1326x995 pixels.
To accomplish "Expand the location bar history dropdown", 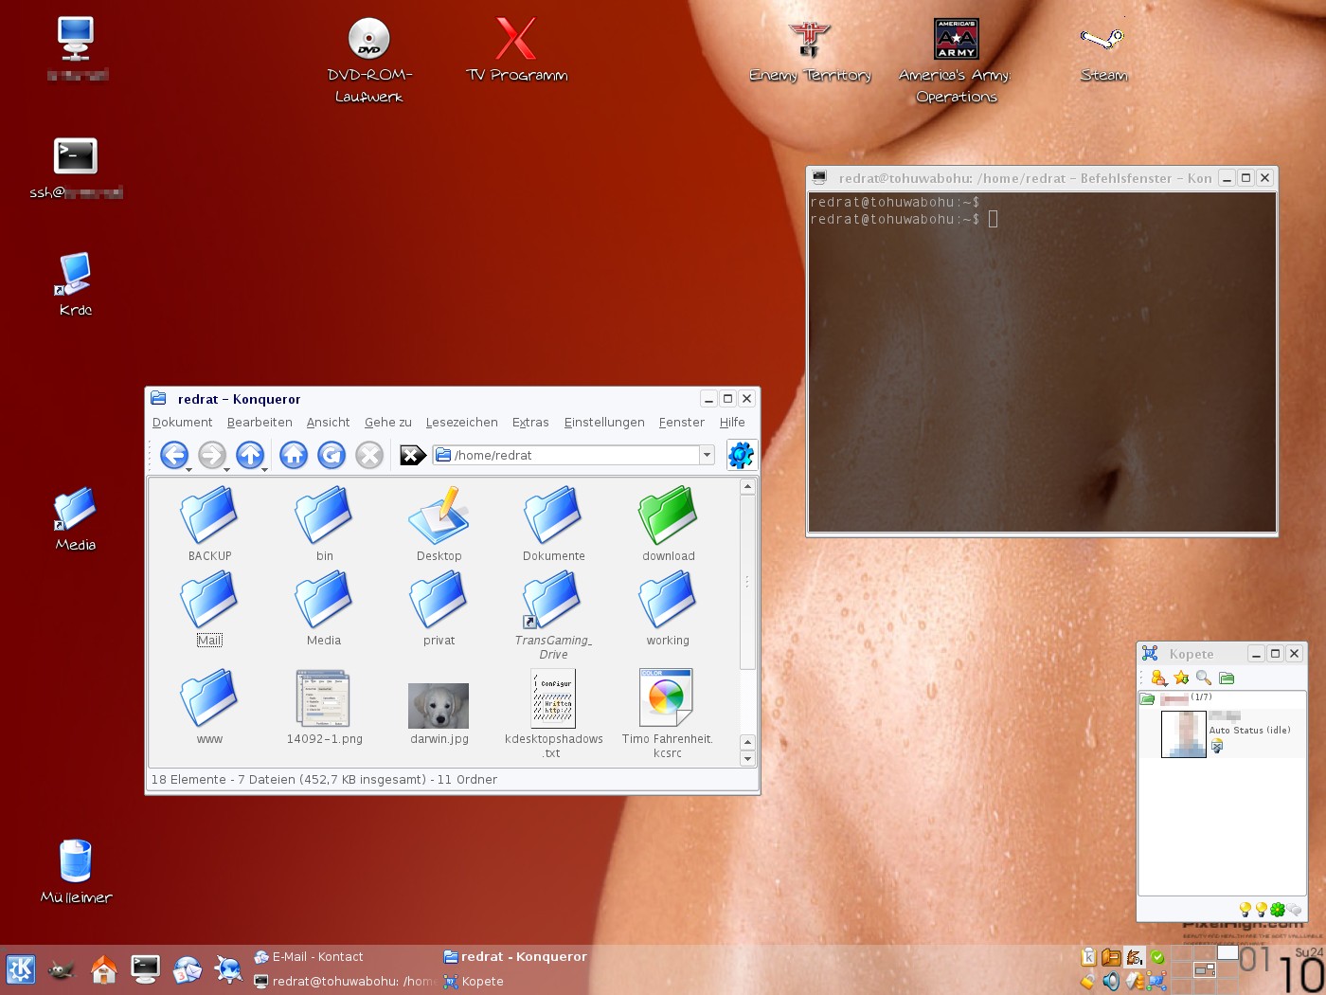I will (707, 456).
